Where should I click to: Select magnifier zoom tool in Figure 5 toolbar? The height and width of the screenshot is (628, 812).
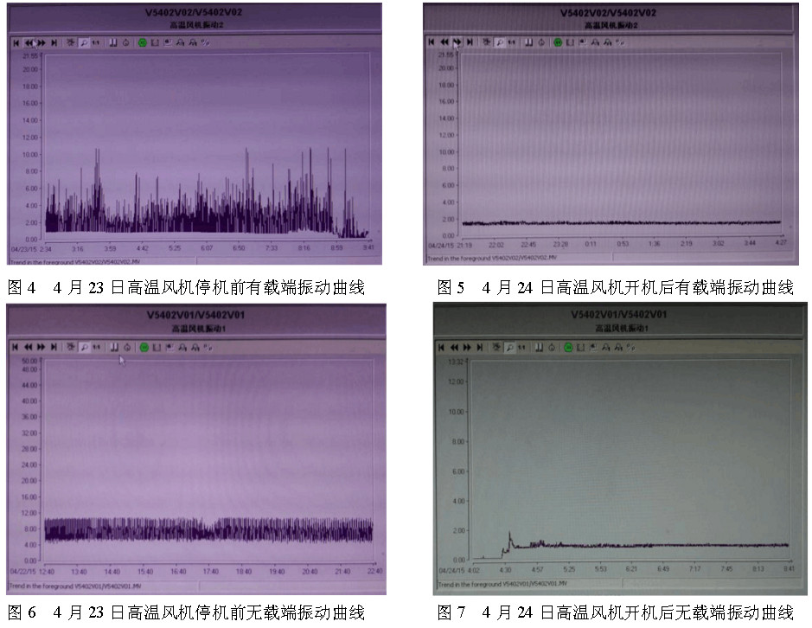coord(500,42)
